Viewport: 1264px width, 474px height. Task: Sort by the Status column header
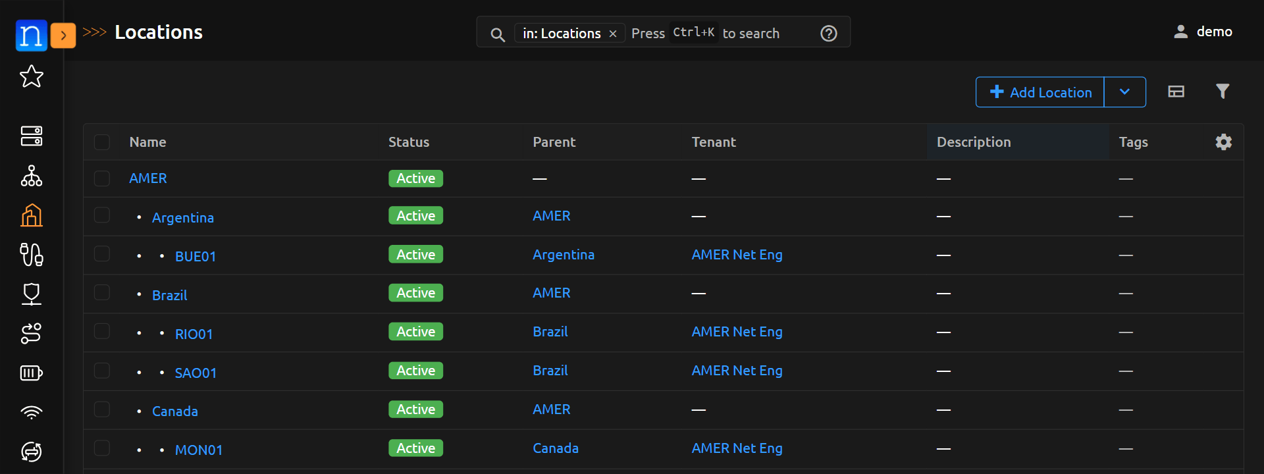tap(408, 142)
